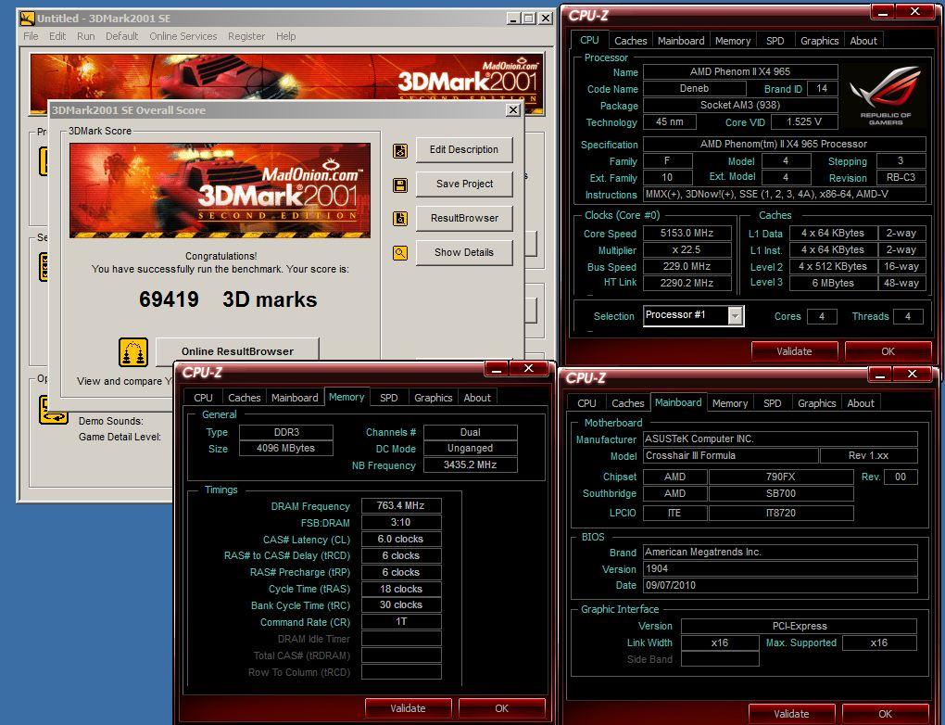Click OK in the Mainboard window
Viewport: 945px width, 725px height.
(x=885, y=714)
